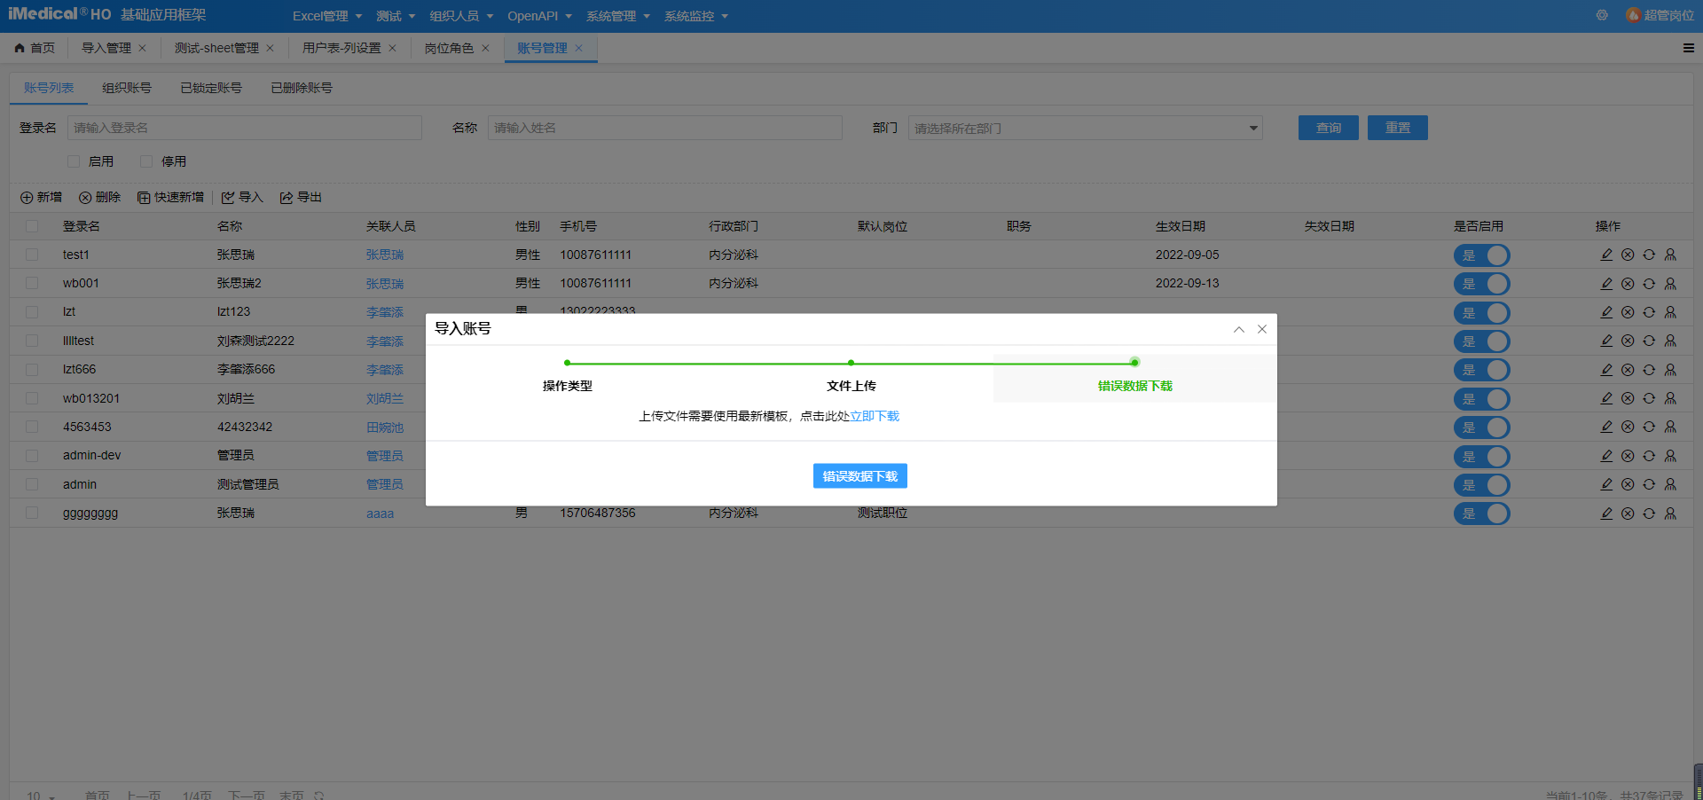Click the circular refresh icon on row lzt
1703x800 pixels.
(1649, 312)
